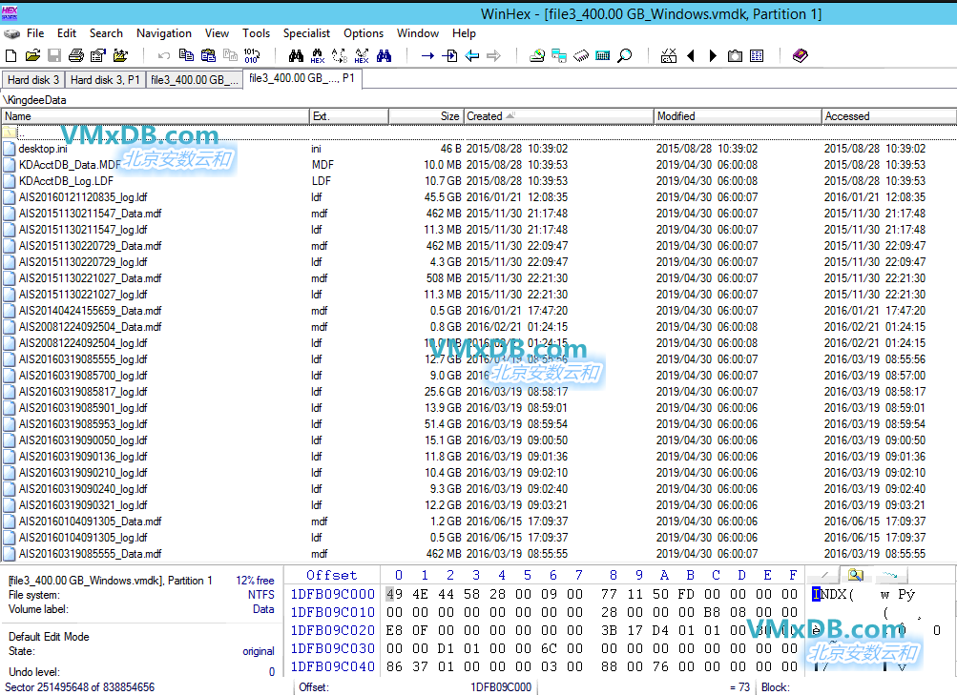Click the Copy Block toolbar icon
This screenshot has height=695, width=957.
click(186, 56)
